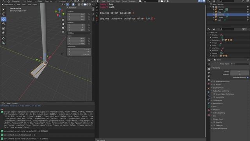Run the script with the play button
This screenshot has height=141, width=250.
click(x=168, y=1)
